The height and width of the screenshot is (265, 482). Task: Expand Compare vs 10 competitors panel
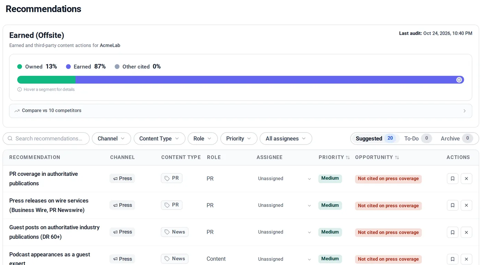coord(241,111)
